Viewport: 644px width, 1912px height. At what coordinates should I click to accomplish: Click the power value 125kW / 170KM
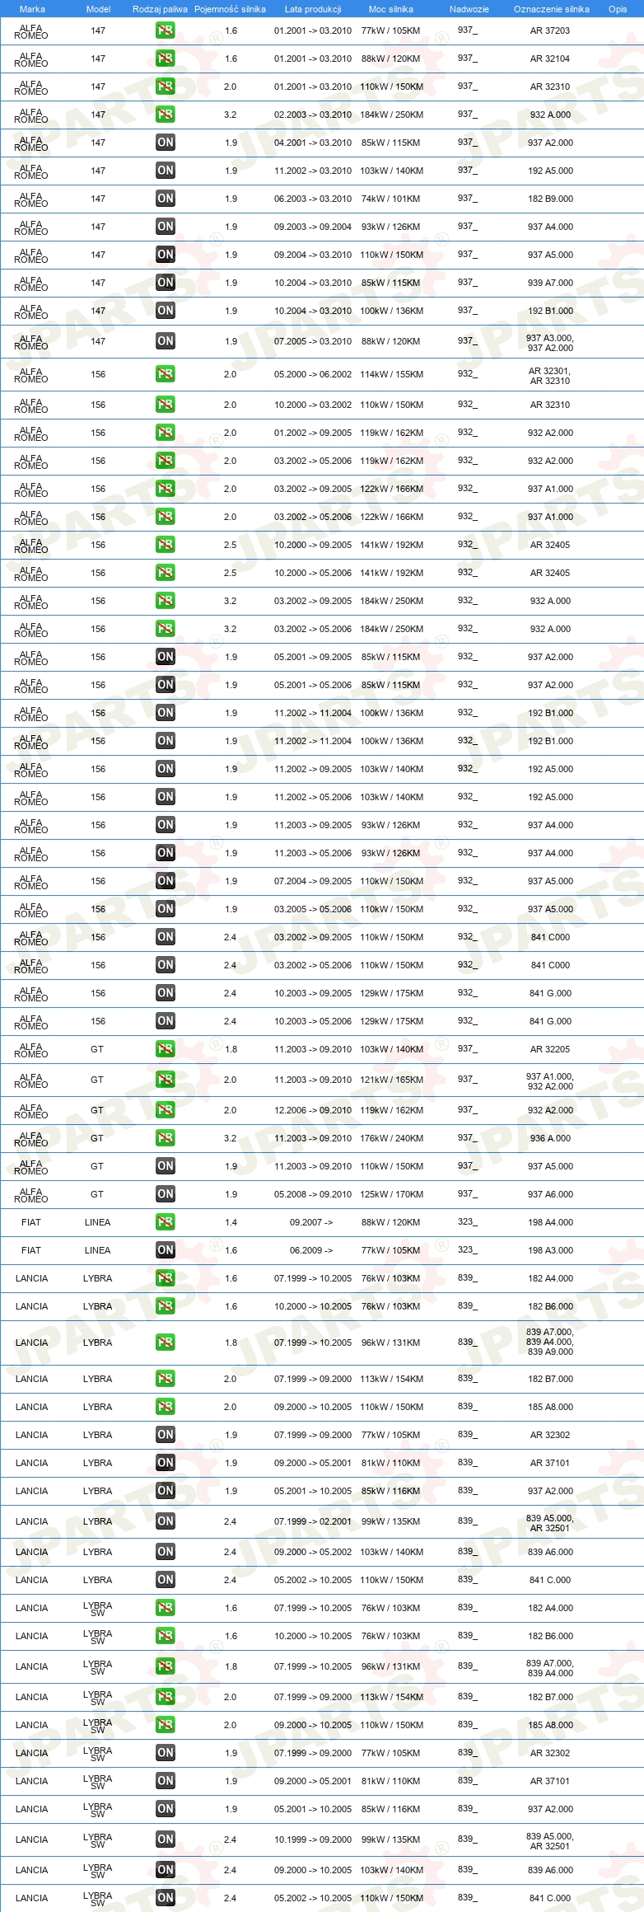click(391, 1194)
